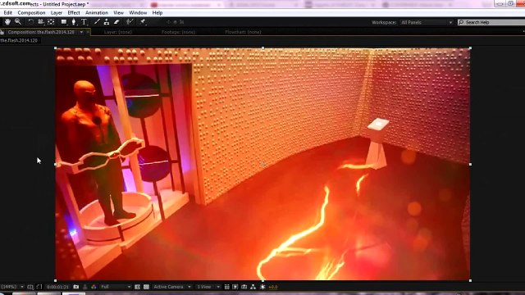Click the bottom-center layer transform handle

click(x=262, y=280)
